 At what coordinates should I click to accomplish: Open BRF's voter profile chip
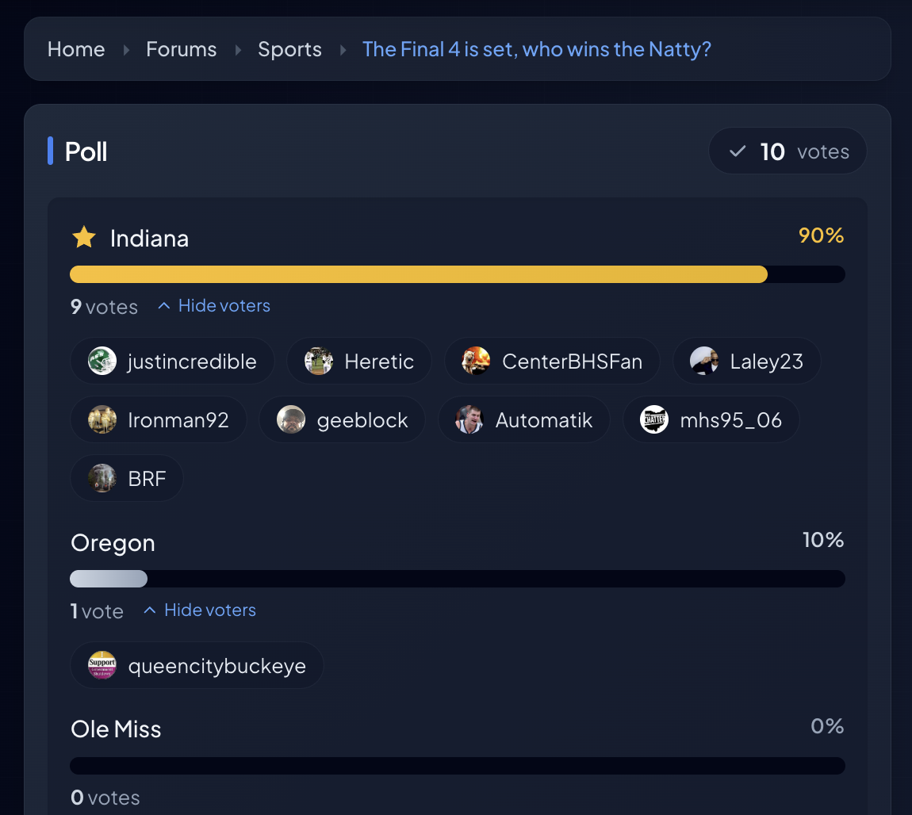(127, 479)
